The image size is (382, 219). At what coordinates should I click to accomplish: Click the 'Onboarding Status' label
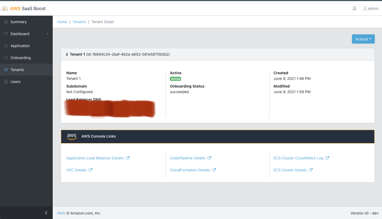(187, 86)
